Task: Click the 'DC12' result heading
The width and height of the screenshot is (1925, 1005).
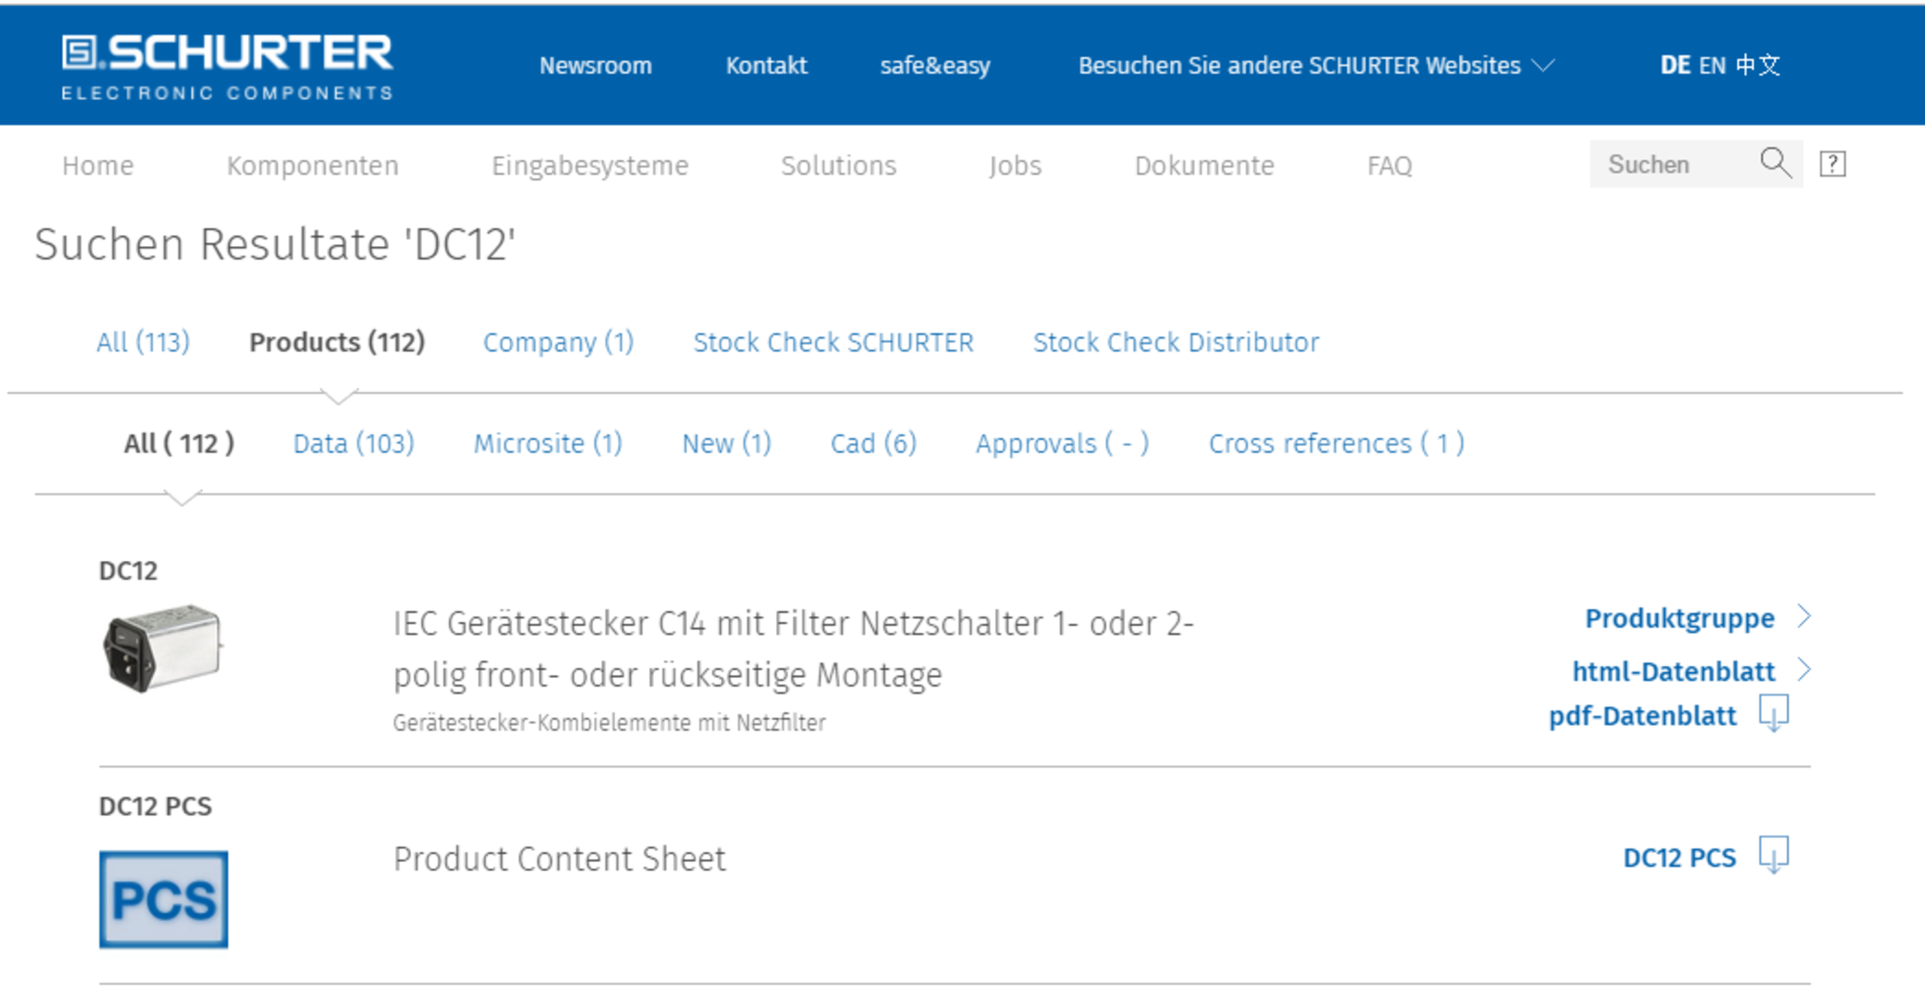Action: (128, 570)
